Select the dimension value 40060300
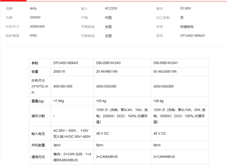This screenshot has width=227, height=165. [x=37, y=27]
